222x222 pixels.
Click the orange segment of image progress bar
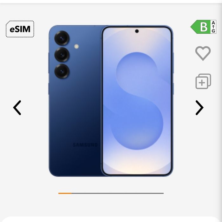click(65, 193)
